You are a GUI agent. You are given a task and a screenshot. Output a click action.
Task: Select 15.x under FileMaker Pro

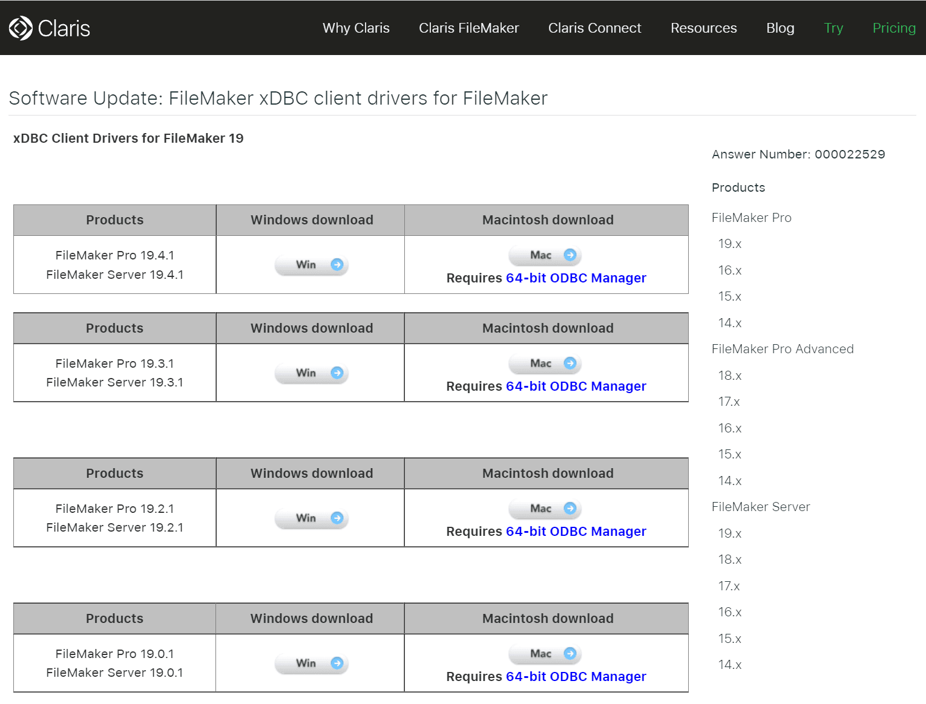click(x=730, y=296)
